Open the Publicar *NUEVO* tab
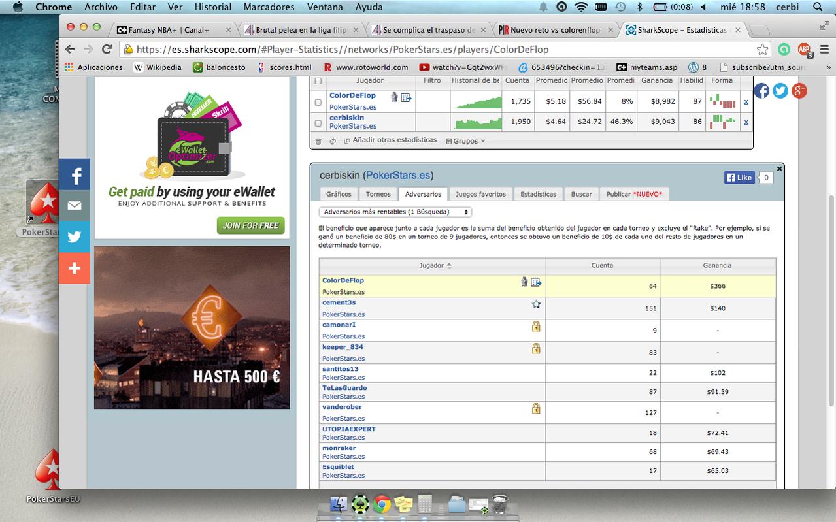This screenshot has height=522, width=836. point(634,194)
